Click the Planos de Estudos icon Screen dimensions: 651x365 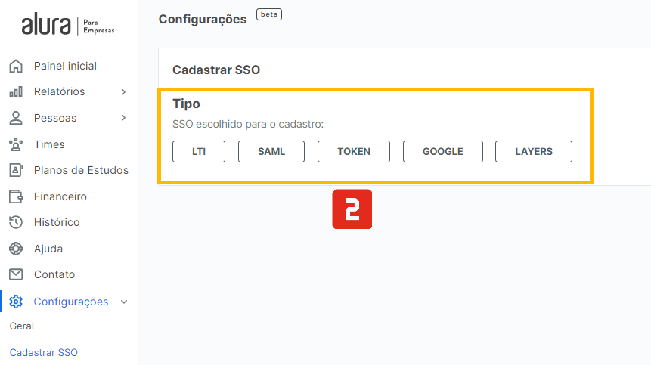point(16,170)
